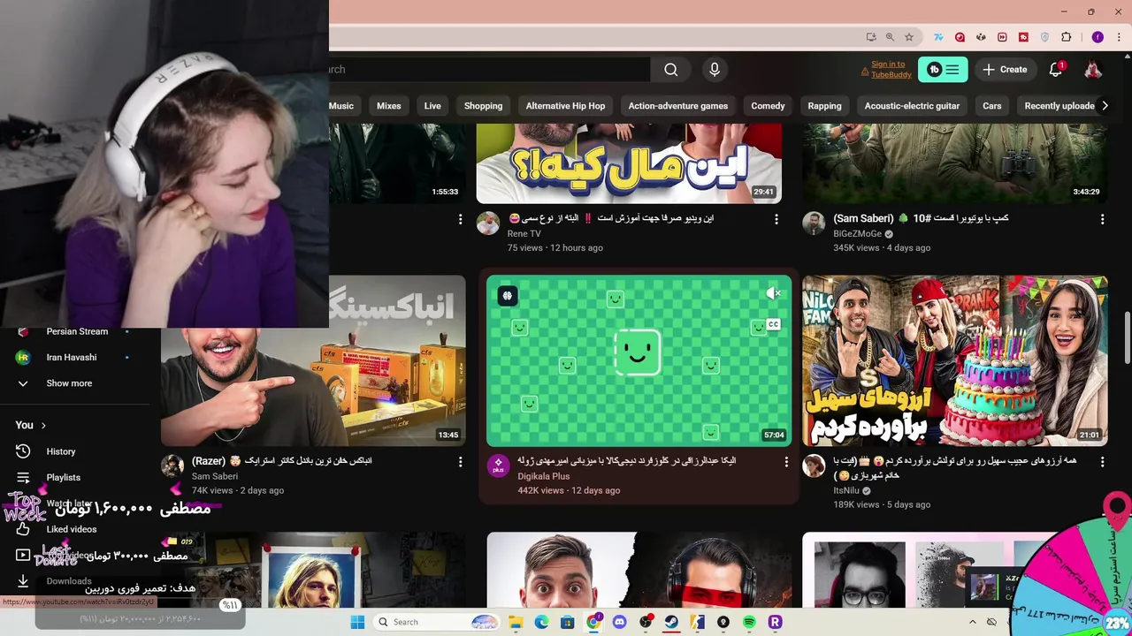This screenshot has width=1132, height=636.
Task: Open the 29:41 Rene TV thumbnail
Action: (x=629, y=164)
